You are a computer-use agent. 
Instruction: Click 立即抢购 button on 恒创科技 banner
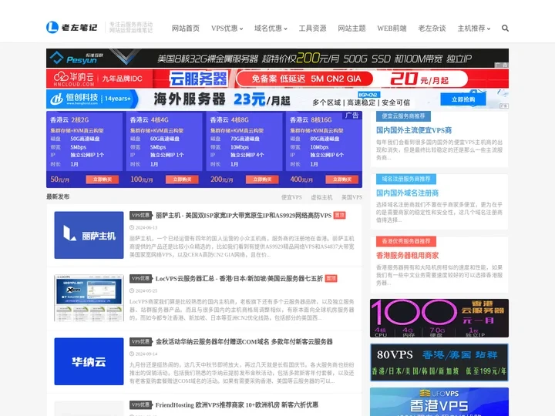coord(463,99)
